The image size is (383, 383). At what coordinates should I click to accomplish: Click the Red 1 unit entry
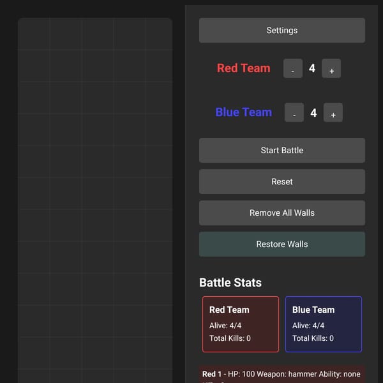[x=282, y=374]
